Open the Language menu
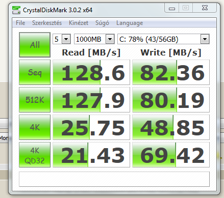This screenshot has width=224, height=198. click(130, 23)
